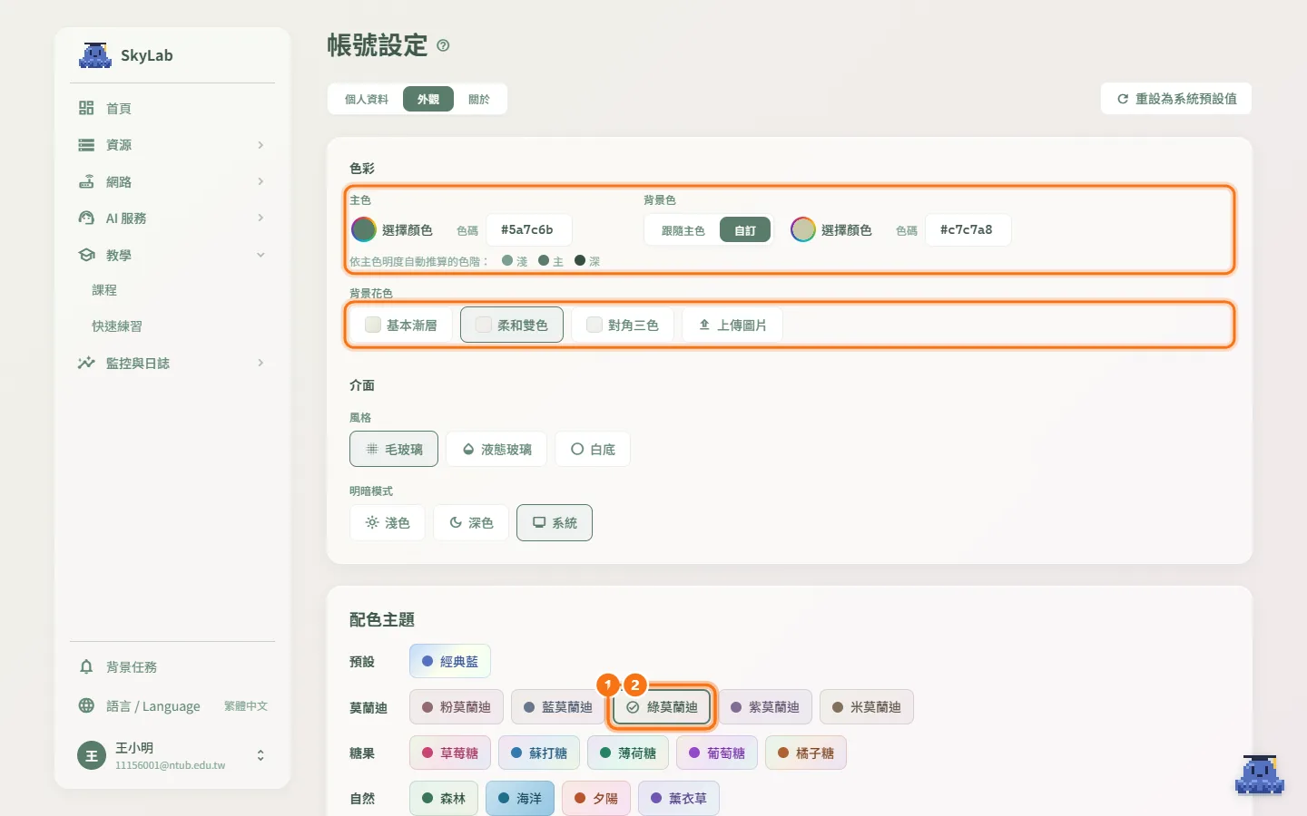This screenshot has height=816, width=1307.
Task: Click the 教學 graduation cap icon
Action: [86, 255]
